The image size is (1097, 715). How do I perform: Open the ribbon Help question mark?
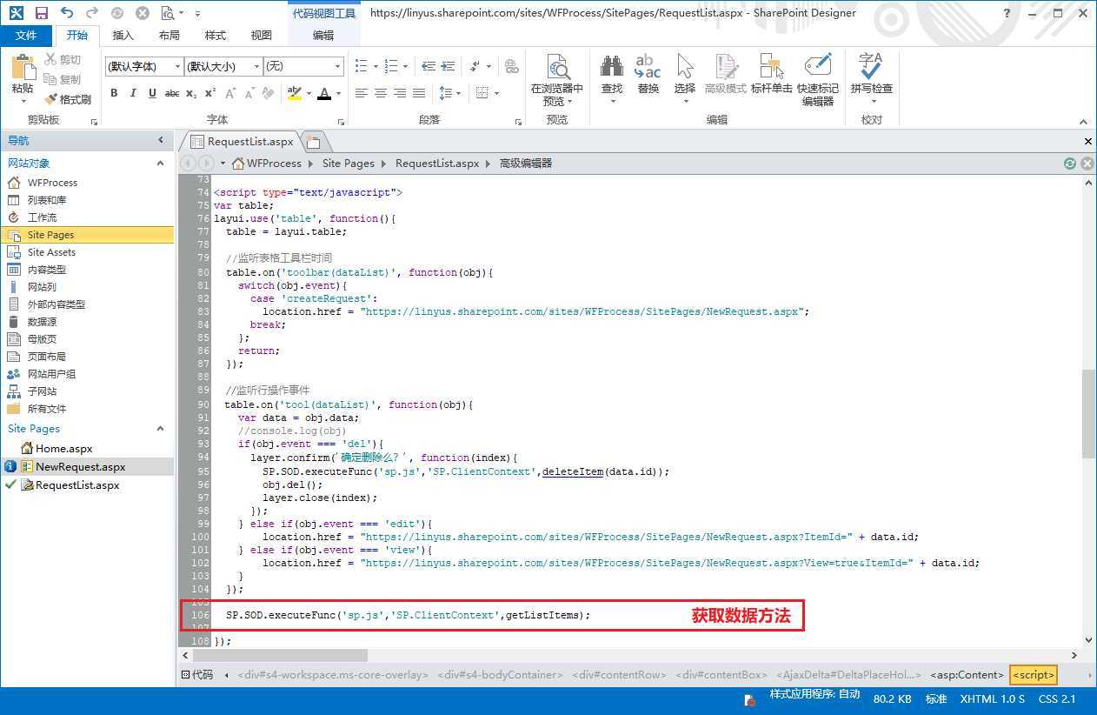[x=1007, y=13]
